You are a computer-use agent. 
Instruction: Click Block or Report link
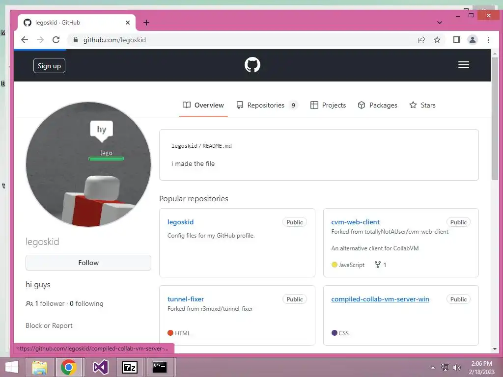(49, 326)
